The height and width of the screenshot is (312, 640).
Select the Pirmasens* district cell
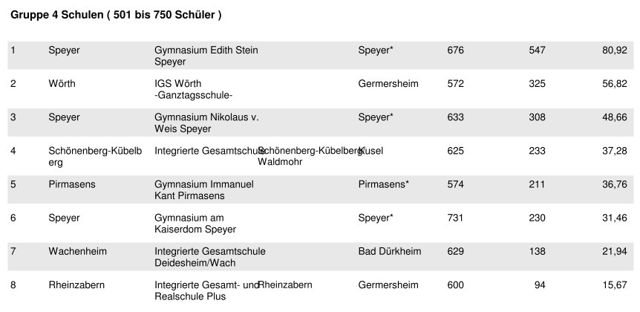point(384,184)
